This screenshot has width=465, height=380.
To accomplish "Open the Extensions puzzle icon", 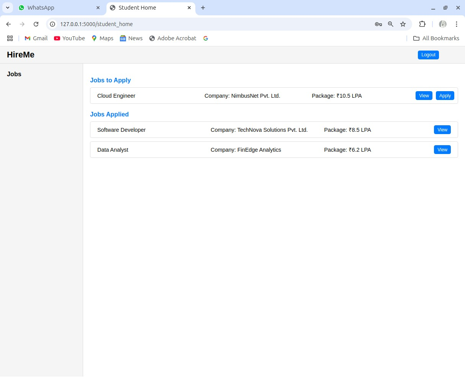I will (x=422, y=24).
